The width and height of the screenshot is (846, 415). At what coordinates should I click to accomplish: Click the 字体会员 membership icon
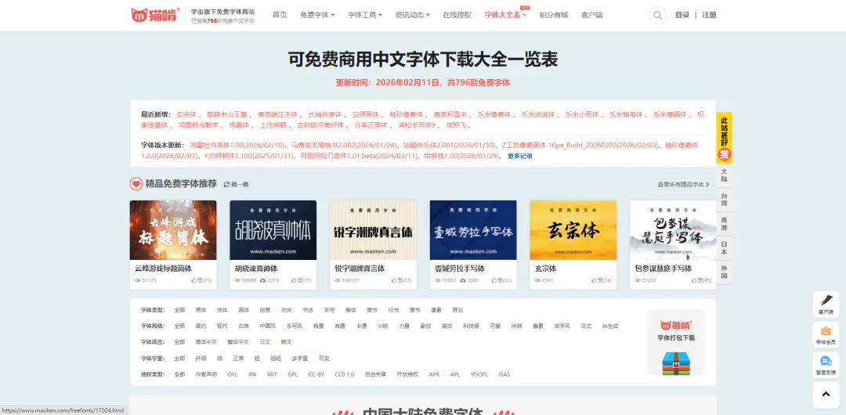pyautogui.click(x=826, y=330)
